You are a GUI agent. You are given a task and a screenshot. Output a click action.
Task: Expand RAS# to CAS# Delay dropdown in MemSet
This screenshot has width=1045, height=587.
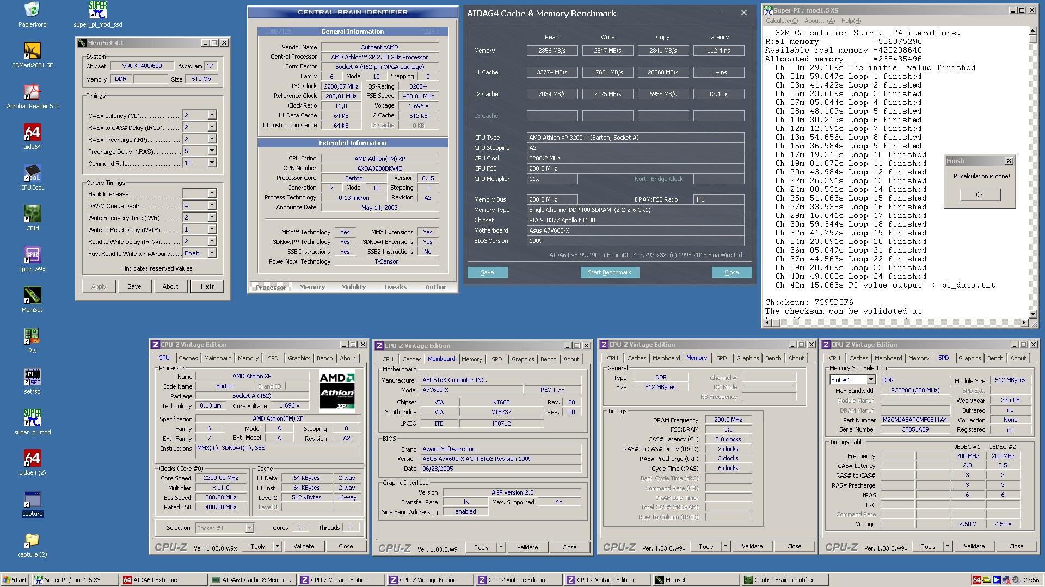(x=212, y=127)
